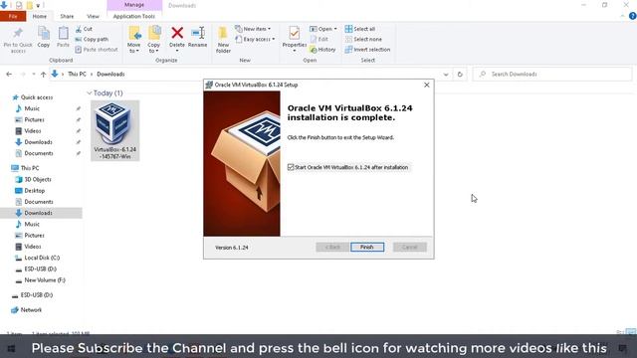Open the File menu tab

(x=13, y=16)
